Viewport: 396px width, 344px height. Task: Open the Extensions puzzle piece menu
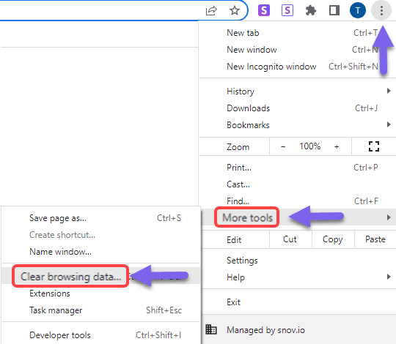(x=311, y=10)
